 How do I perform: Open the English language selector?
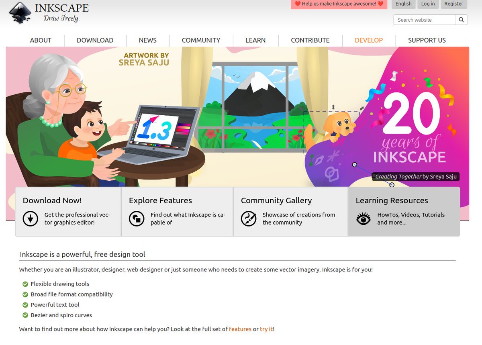tap(403, 4)
